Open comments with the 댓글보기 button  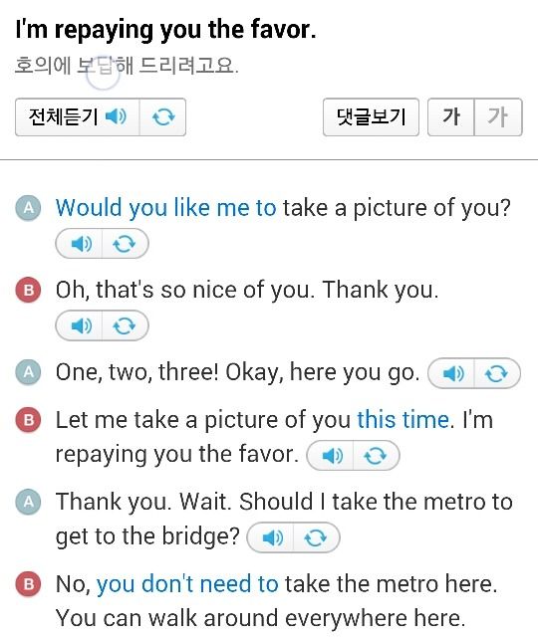point(371,116)
